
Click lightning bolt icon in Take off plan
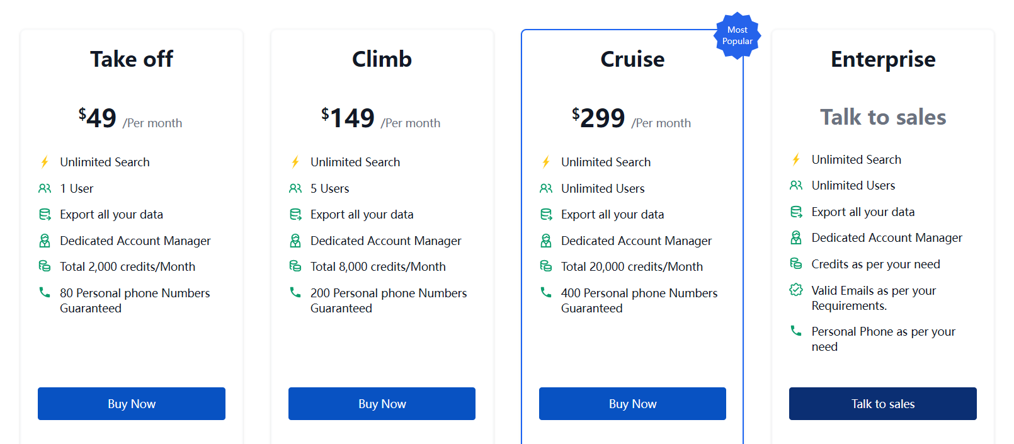pyautogui.click(x=45, y=162)
